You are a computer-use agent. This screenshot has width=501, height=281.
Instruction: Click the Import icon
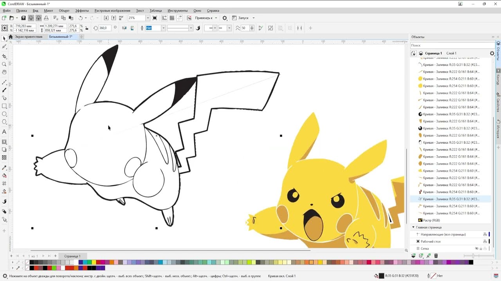click(106, 18)
